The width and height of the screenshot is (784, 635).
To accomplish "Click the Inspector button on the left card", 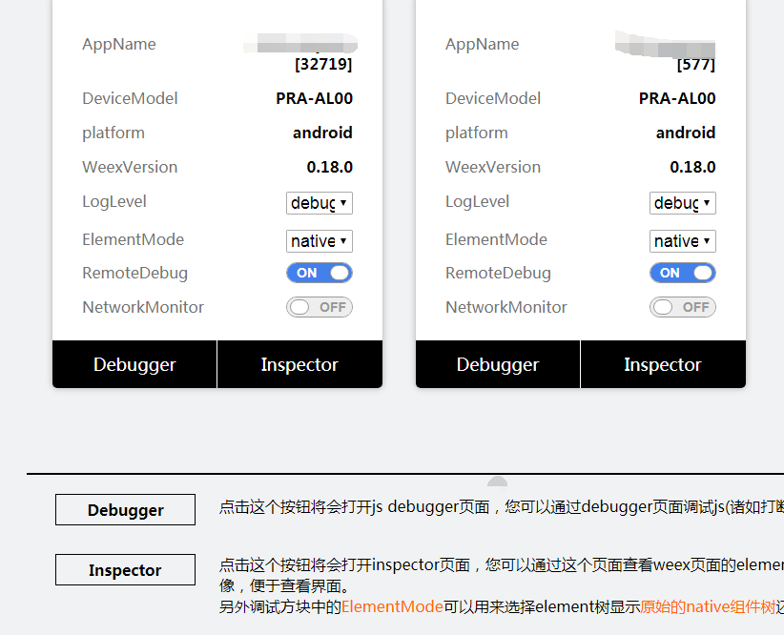I will tap(299, 363).
